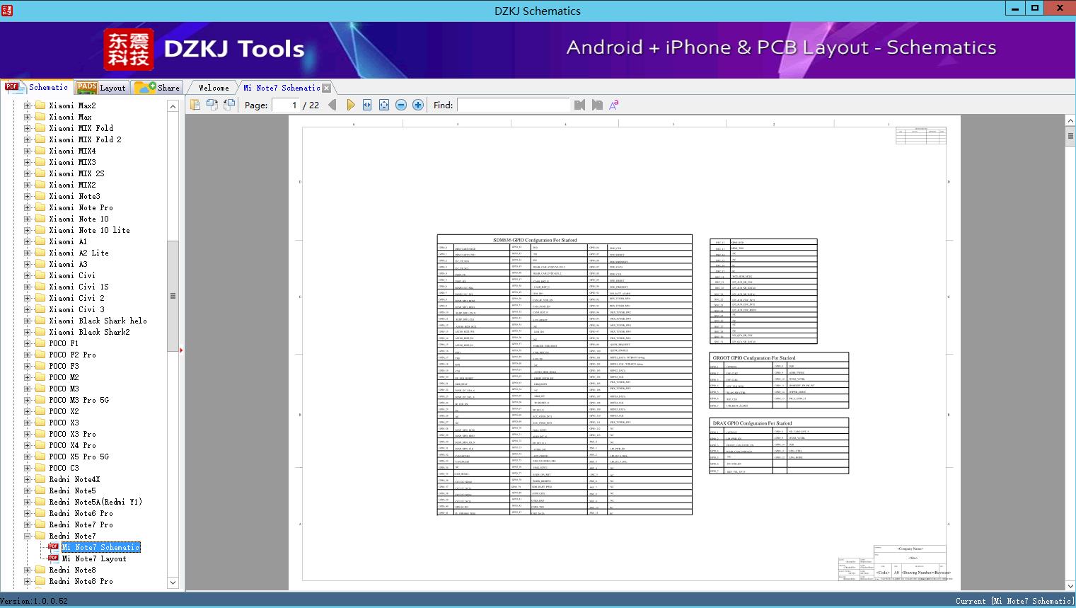Switch to the Welcome document tab
The height and width of the screenshot is (608, 1076).
[x=214, y=88]
